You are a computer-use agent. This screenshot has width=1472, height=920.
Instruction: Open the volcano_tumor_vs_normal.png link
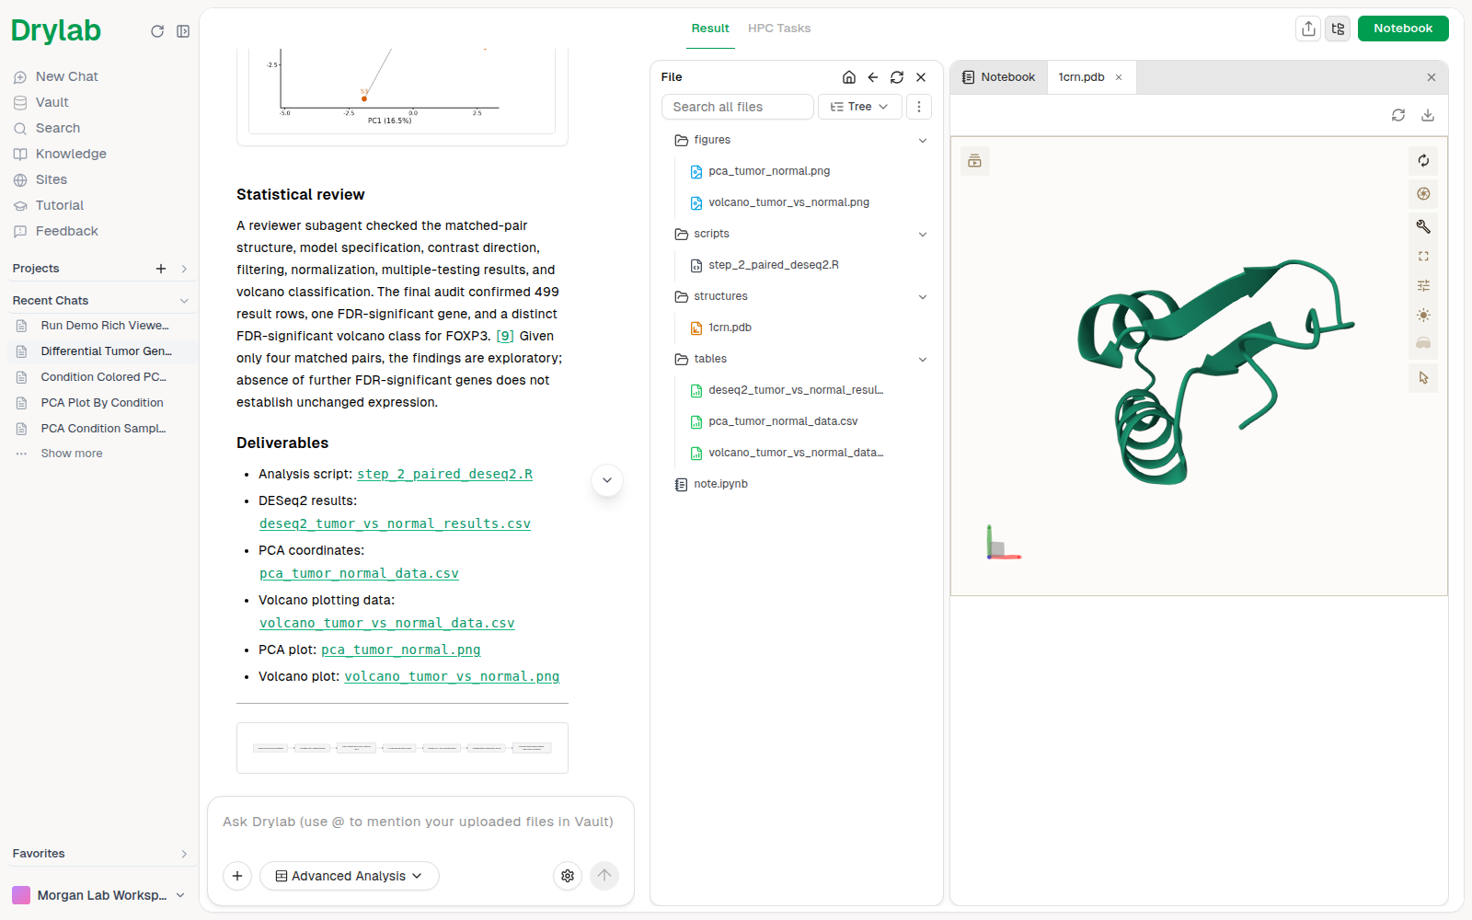click(x=452, y=676)
